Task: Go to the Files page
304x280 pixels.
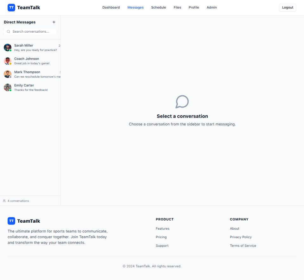Action: click(x=177, y=8)
